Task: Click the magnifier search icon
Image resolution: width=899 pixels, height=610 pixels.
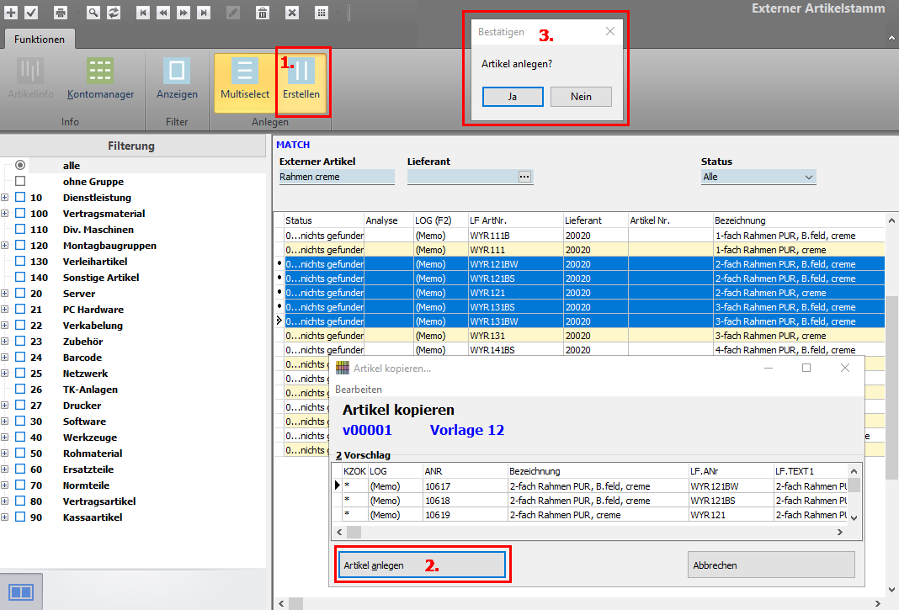Action: point(93,13)
